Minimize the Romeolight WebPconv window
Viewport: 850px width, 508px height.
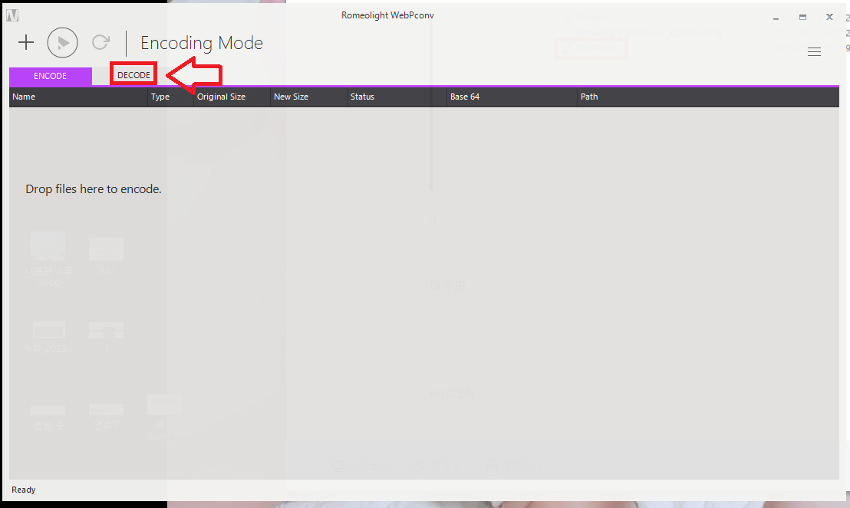pos(776,18)
